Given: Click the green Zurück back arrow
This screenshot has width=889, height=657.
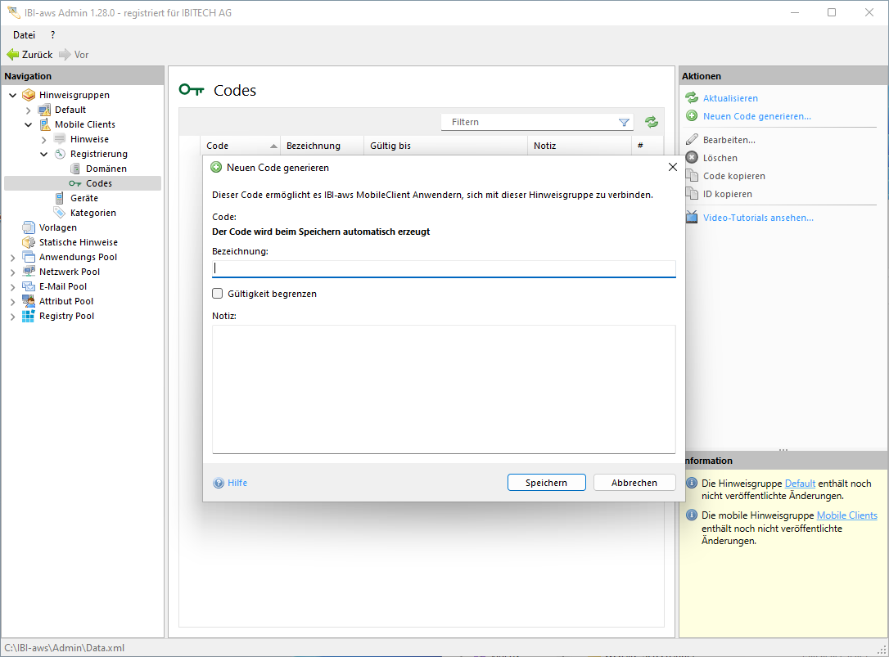Looking at the screenshot, I should [x=13, y=55].
